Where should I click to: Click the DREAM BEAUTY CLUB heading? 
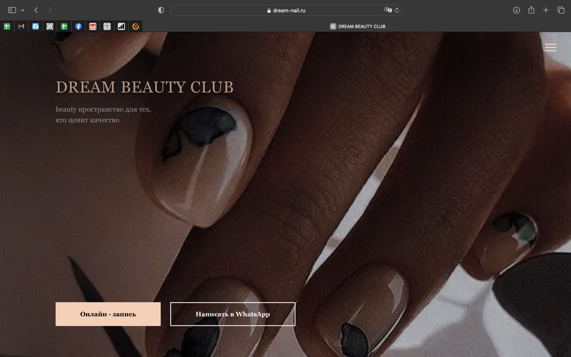coord(145,87)
